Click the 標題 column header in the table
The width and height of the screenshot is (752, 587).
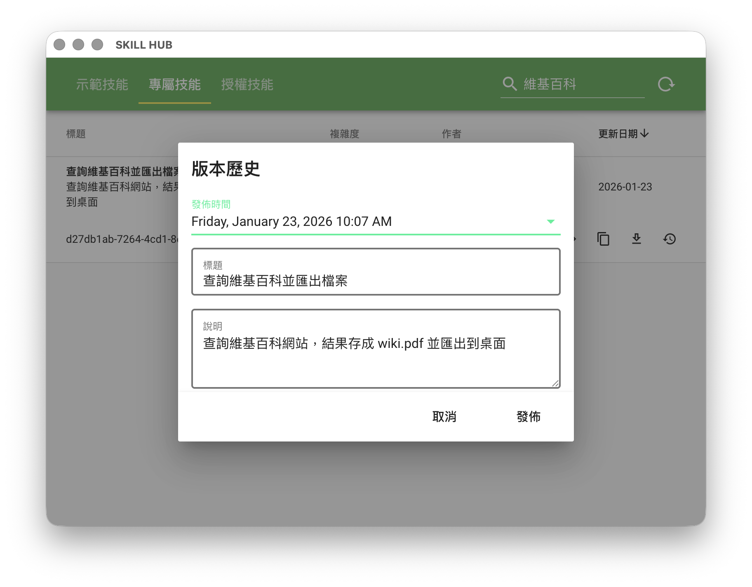(x=76, y=134)
